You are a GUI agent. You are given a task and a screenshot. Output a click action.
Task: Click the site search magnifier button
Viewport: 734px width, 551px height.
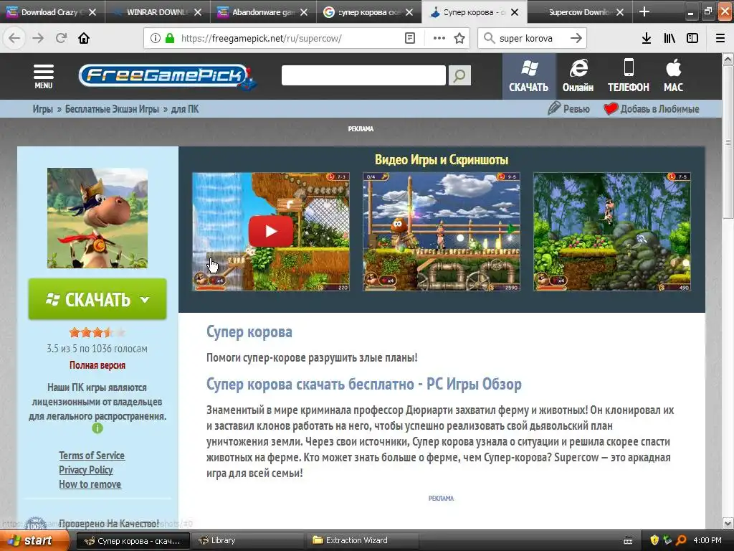click(x=459, y=75)
